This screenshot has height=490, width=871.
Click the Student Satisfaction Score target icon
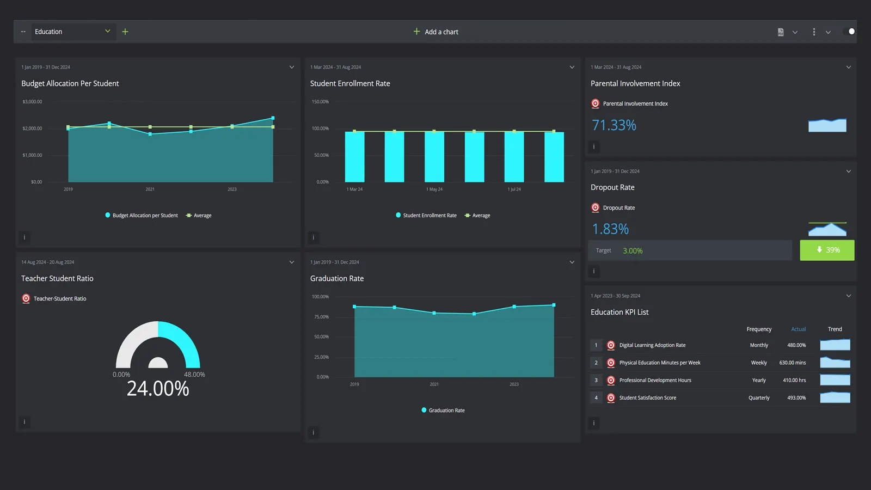(x=610, y=397)
